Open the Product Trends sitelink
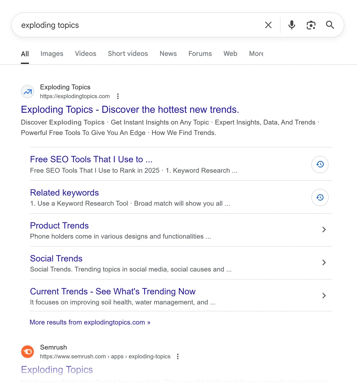Screen dimensions: 357x386 (59, 226)
